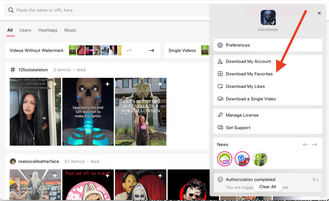Click the Preferences gear icon

click(220, 45)
